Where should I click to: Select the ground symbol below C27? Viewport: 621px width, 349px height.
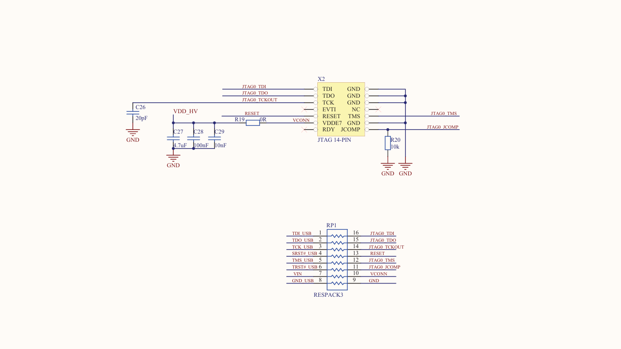(173, 158)
